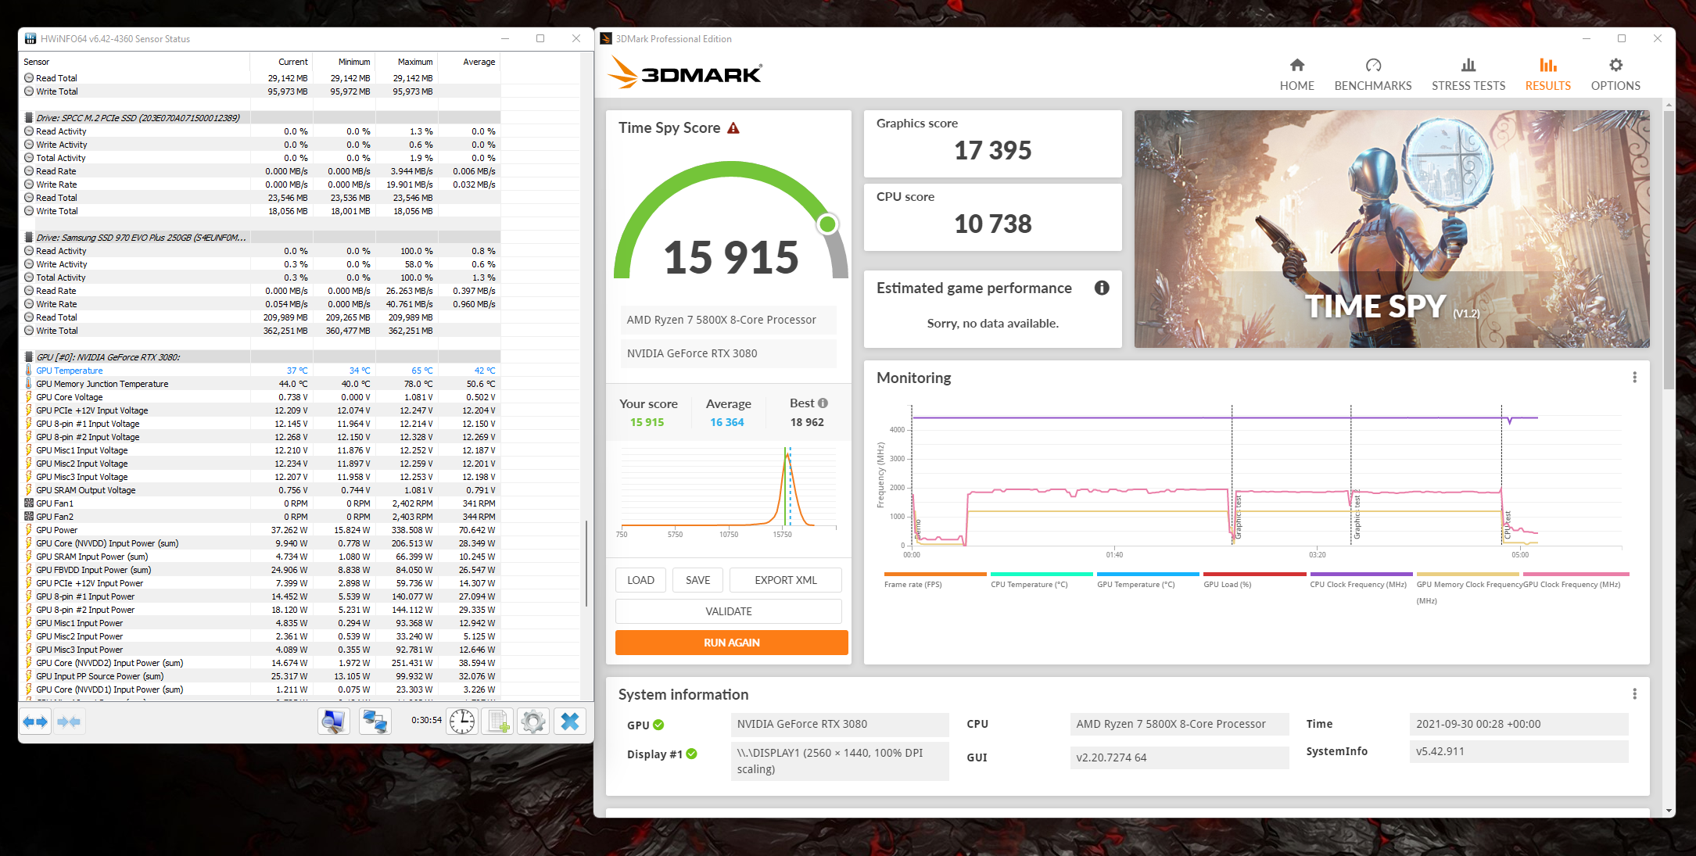Screen dimensions: 1696x856
Task: Click the Maximum column header
Action: (406, 62)
